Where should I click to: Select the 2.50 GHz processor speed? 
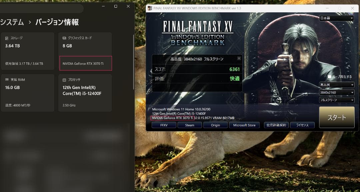[69, 105]
